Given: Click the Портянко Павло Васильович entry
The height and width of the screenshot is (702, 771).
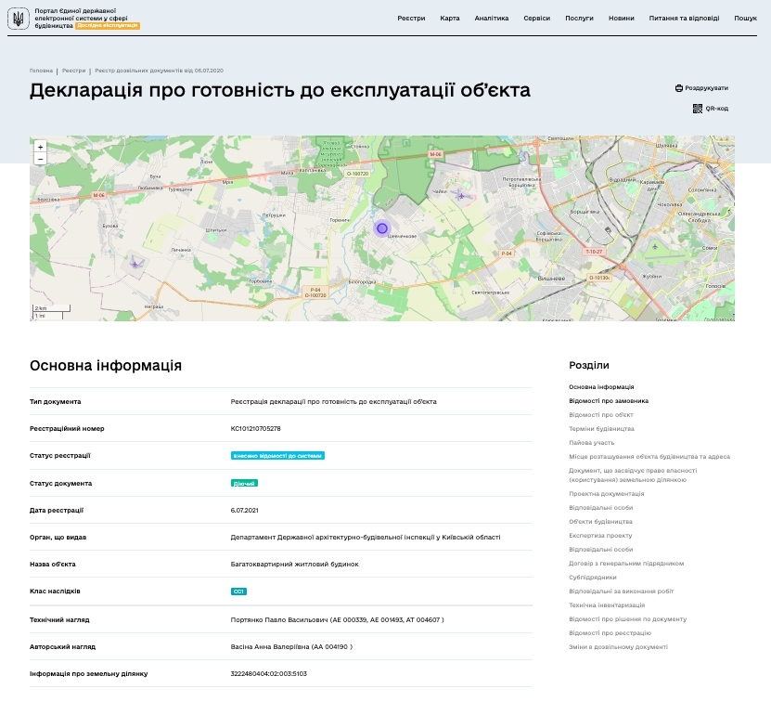Looking at the screenshot, I should click(x=338, y=620).
